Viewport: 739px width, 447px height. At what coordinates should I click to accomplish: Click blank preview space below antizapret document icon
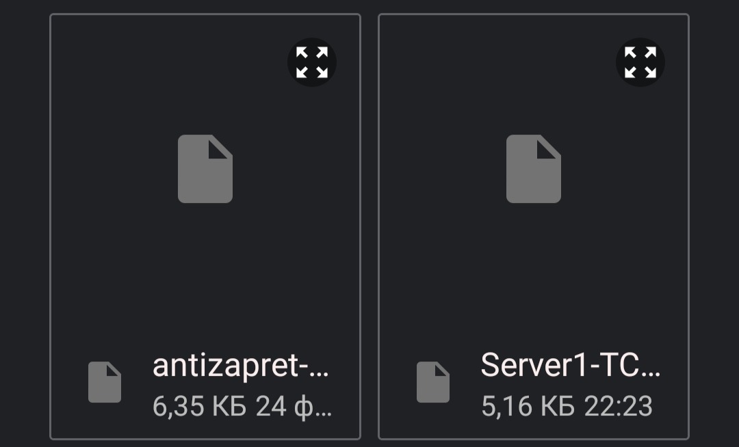(x=205, y=273)
